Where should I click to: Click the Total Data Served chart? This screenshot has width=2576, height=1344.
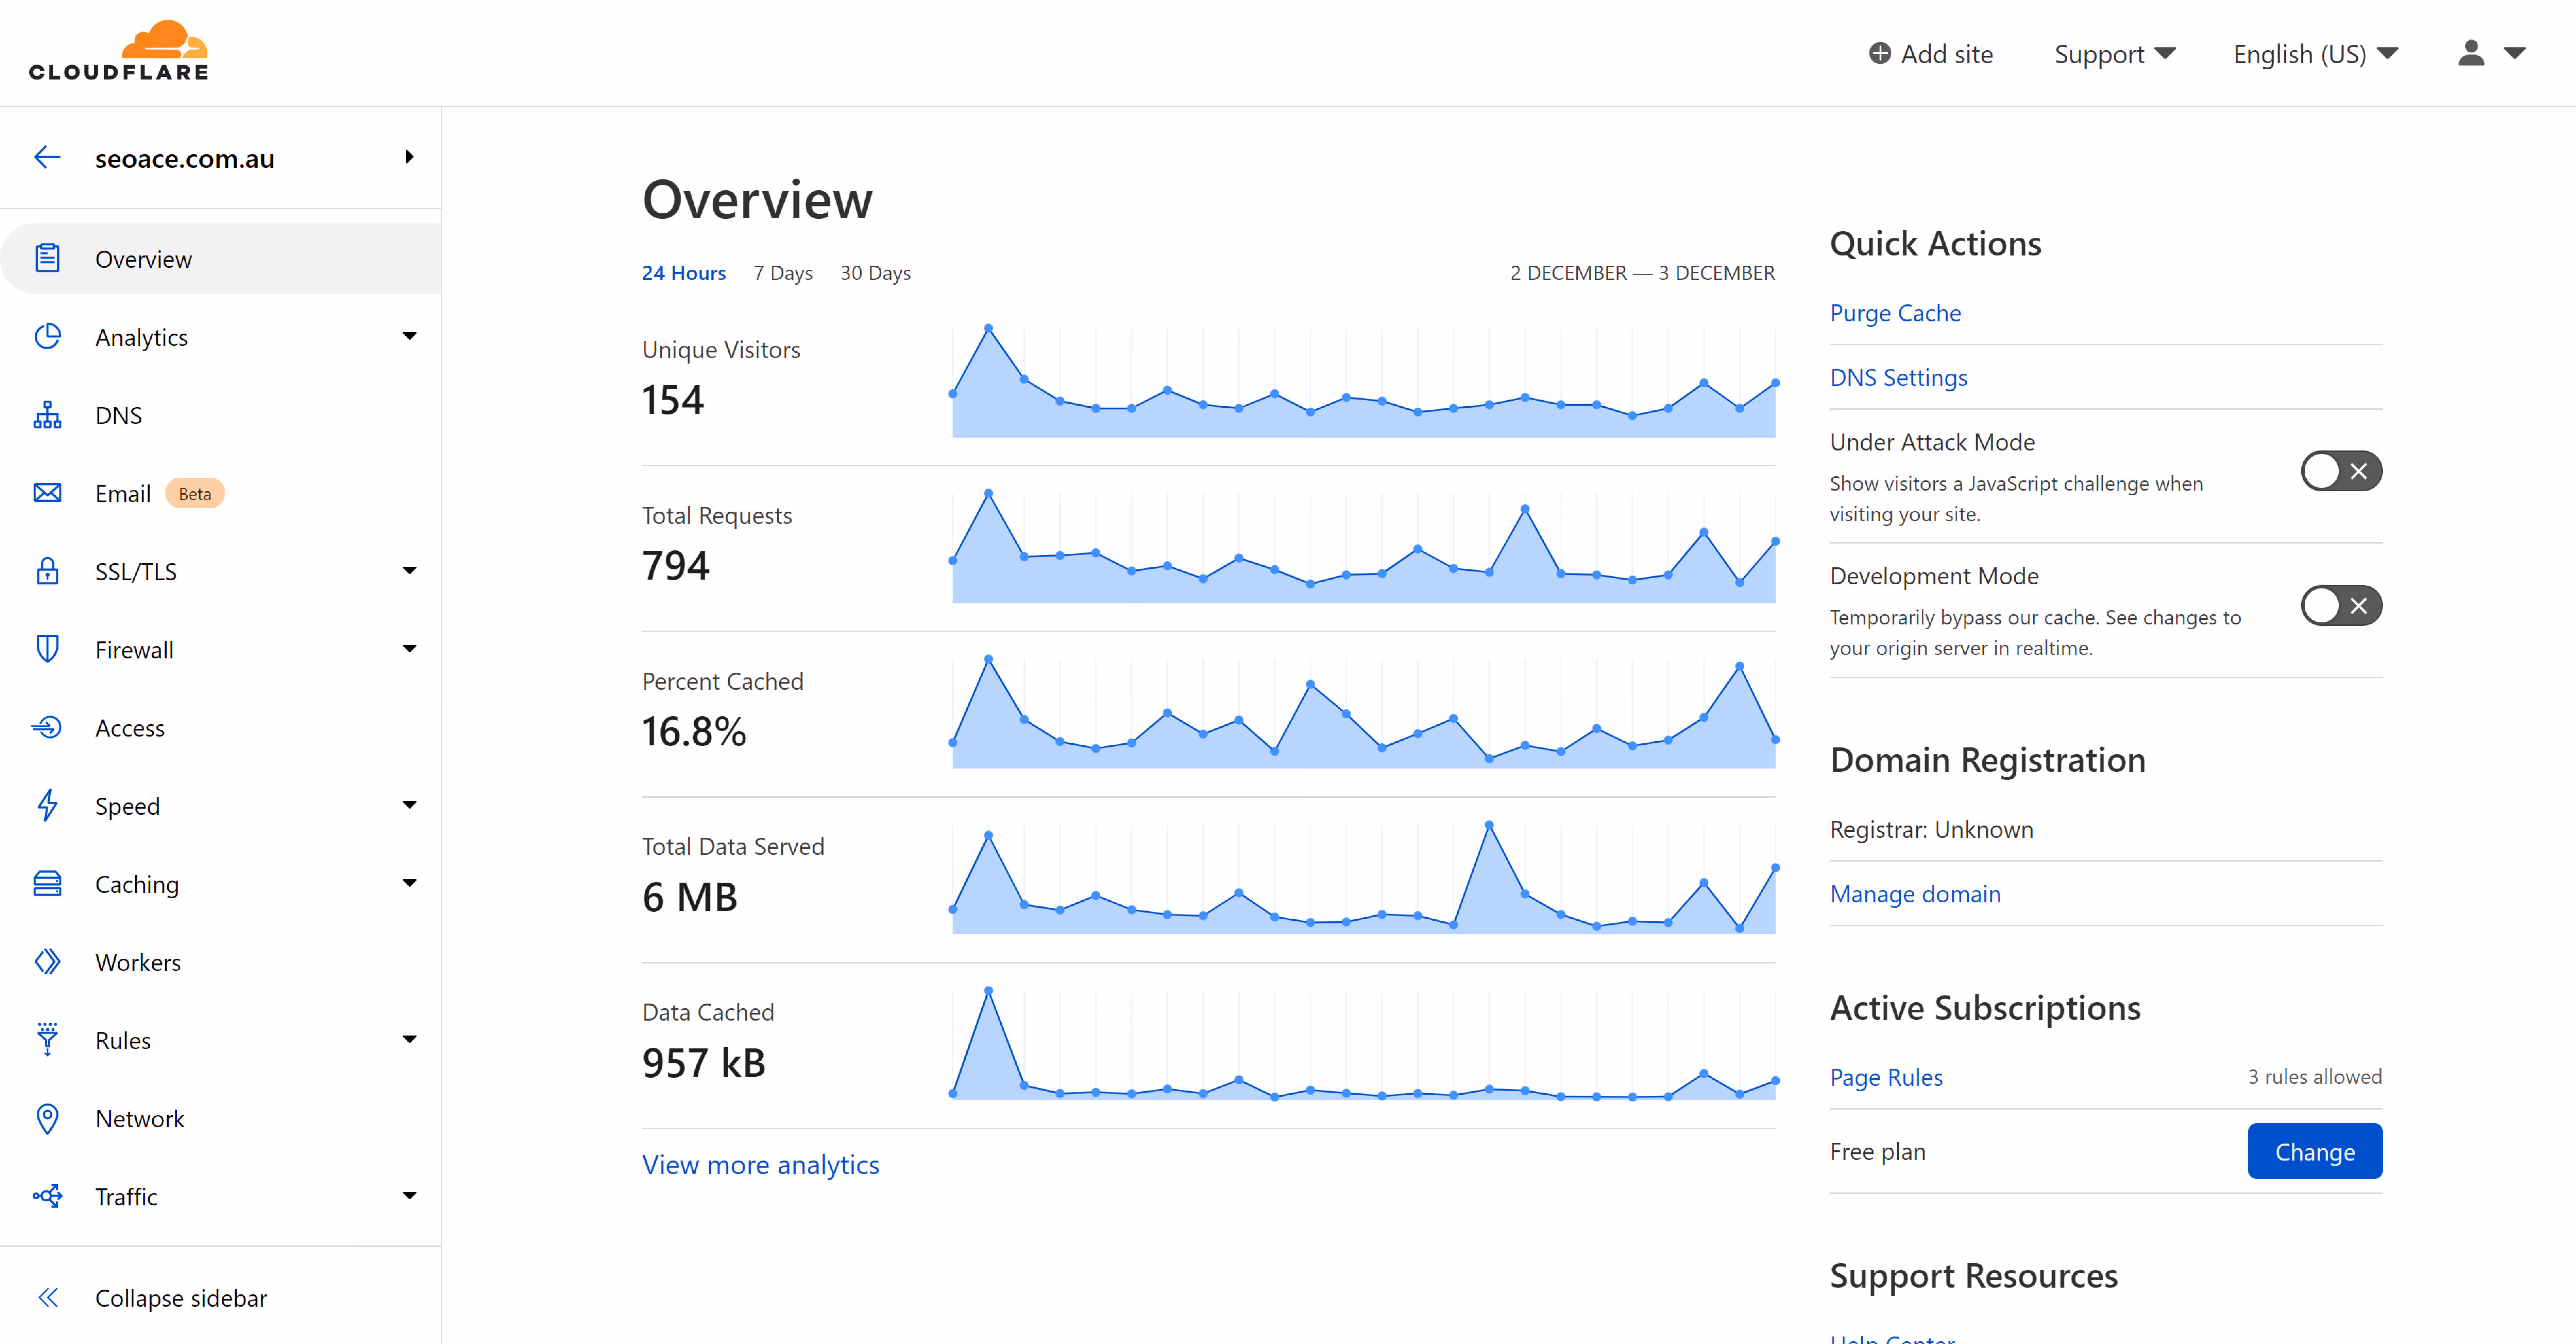click(1364, 879)
